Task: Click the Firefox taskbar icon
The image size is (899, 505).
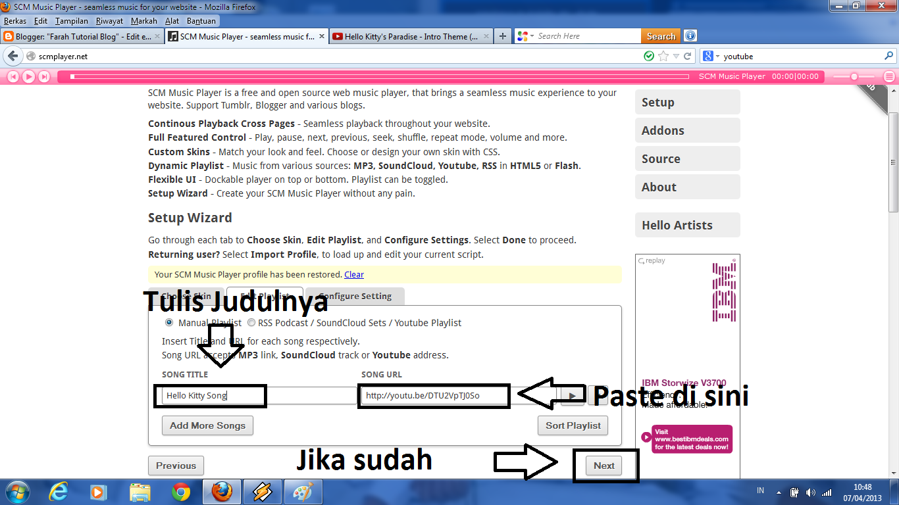Action: pyautogui.click(x=222, y=491)
